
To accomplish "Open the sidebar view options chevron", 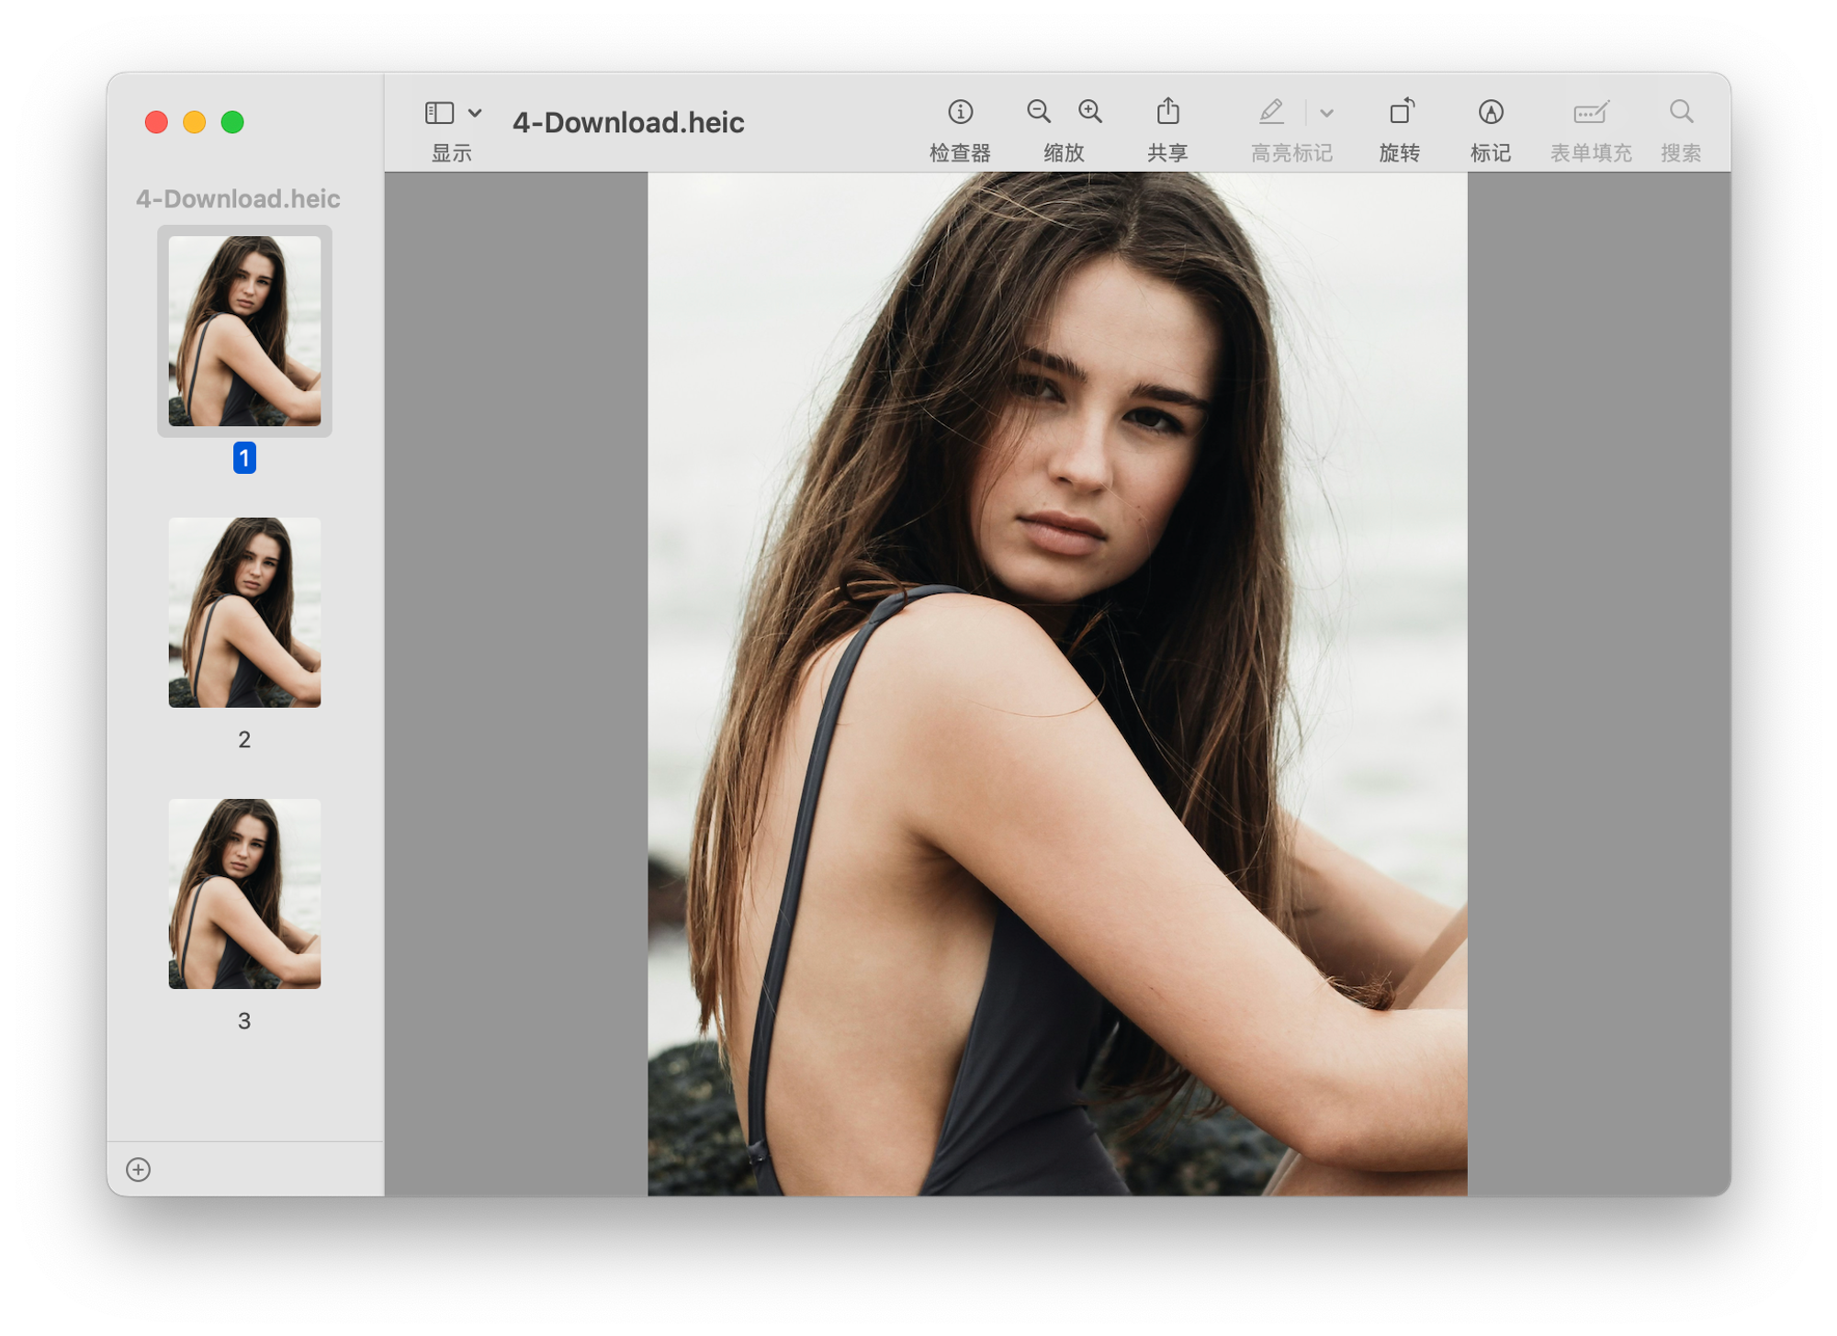I will click(475, 113).
